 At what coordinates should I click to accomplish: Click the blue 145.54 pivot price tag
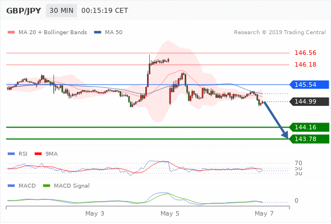click(x=309, y=85)
